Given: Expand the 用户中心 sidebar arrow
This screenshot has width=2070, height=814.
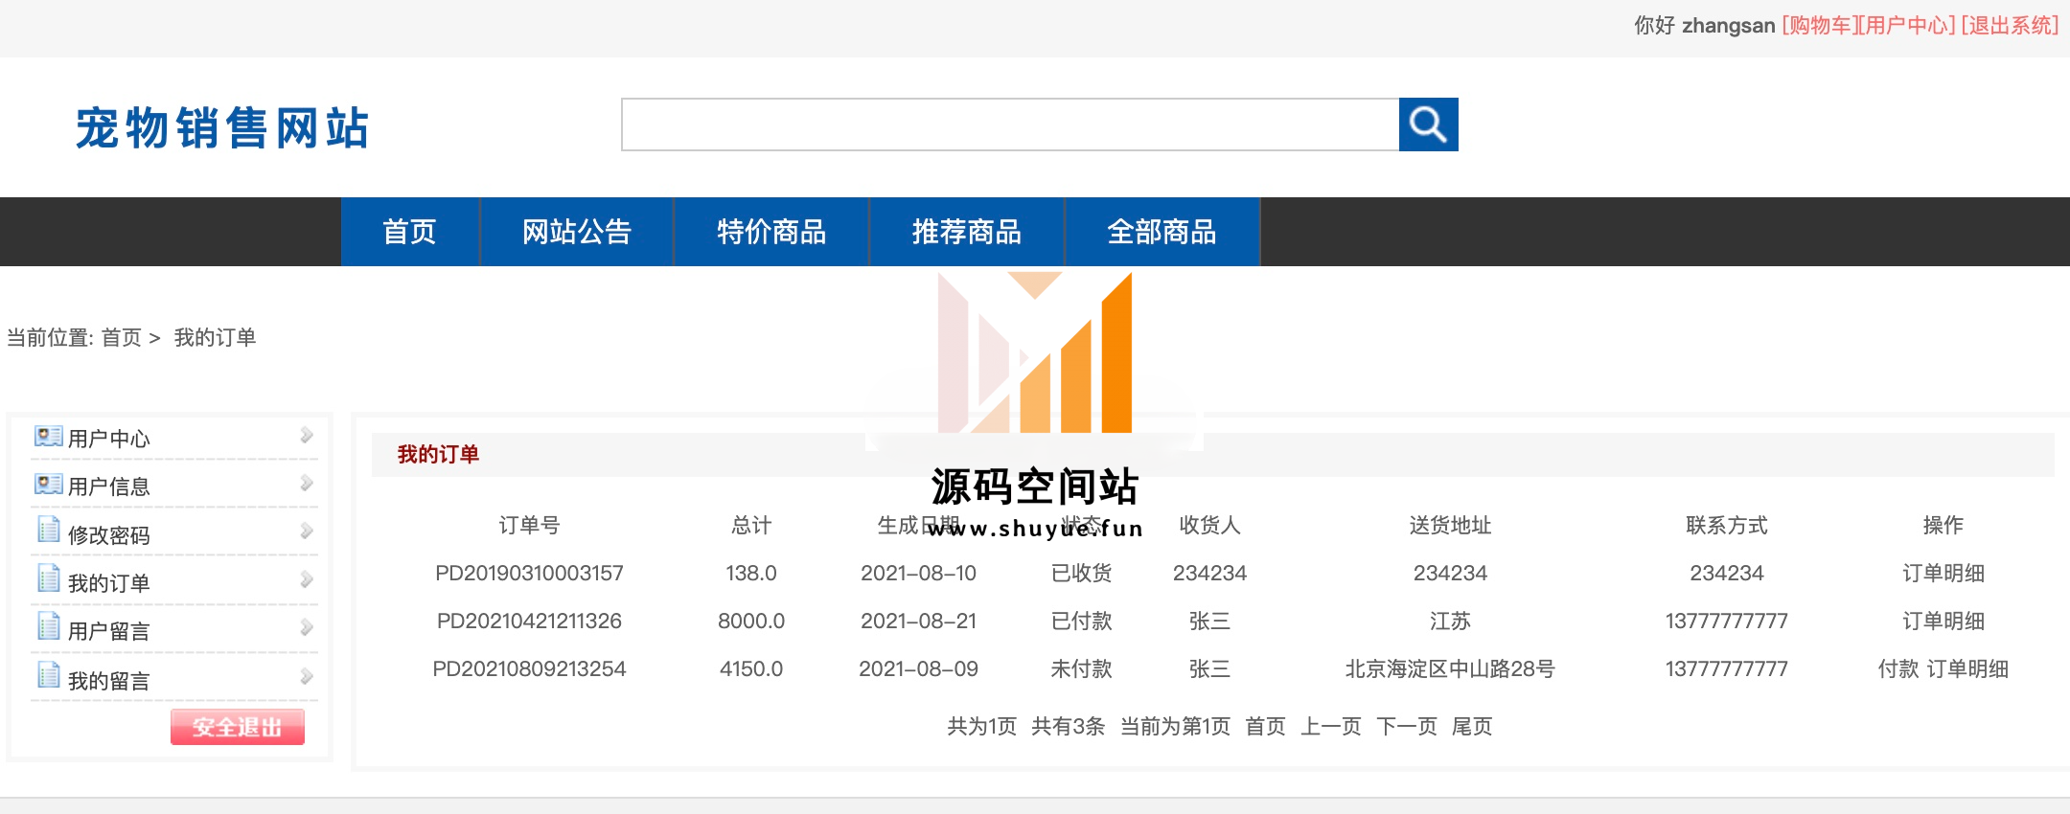Looking at the screenshot, I should click(307, 436).
